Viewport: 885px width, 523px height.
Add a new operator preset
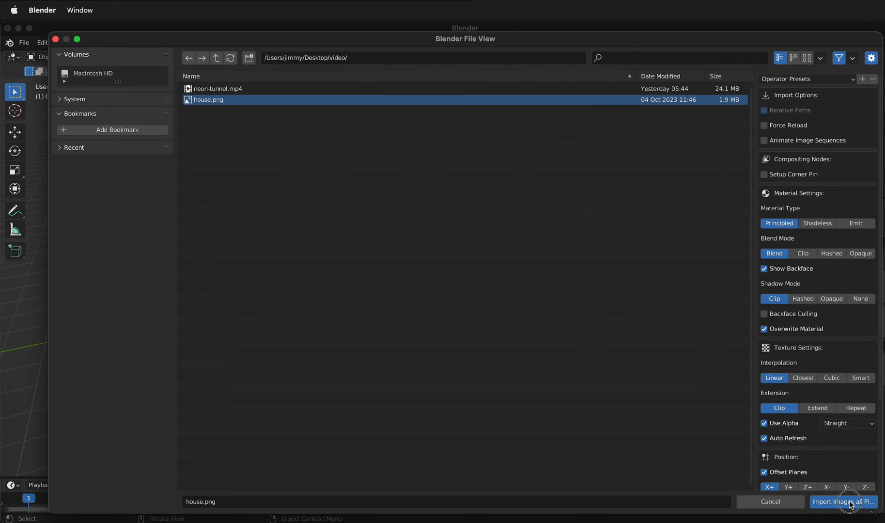point(862,79)
